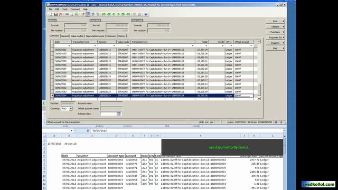Open the Currency AUD dropdown
The width and height of the screenshot is (338, 190).
pos(70,109)
